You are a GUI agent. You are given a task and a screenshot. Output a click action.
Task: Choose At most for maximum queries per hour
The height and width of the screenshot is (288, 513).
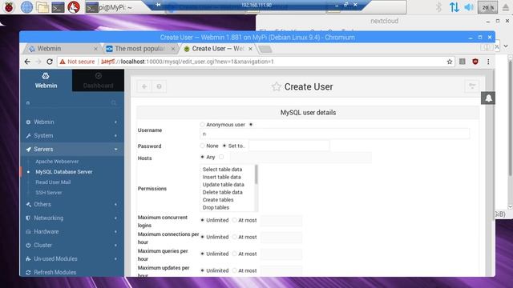coord(234,254)
